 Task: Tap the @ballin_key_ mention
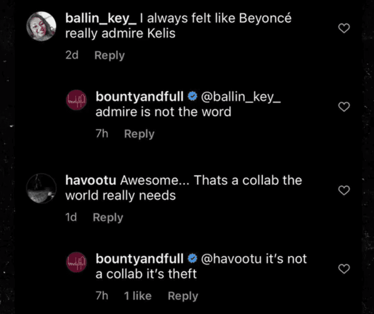(240, 97)
